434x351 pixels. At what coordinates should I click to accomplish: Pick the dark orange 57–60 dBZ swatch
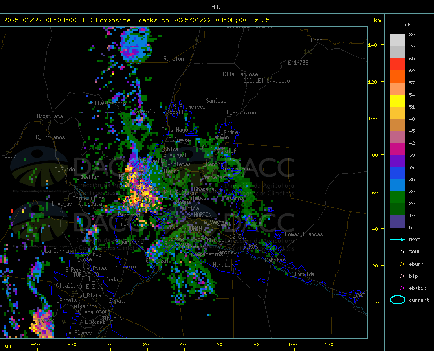click(x=397, y=77)
